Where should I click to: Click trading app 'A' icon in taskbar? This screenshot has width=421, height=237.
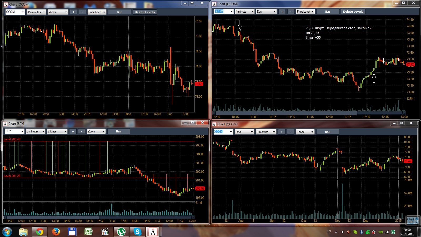pos(153,232)
